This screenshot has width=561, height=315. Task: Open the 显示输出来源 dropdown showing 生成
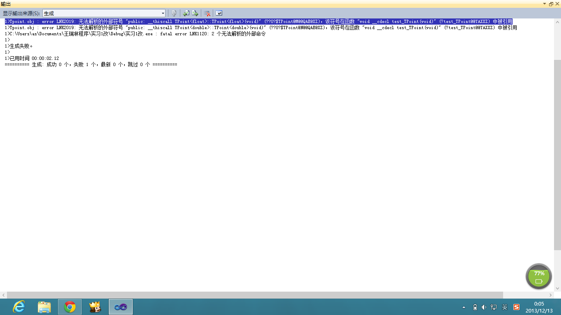click(x=104, y=14)
